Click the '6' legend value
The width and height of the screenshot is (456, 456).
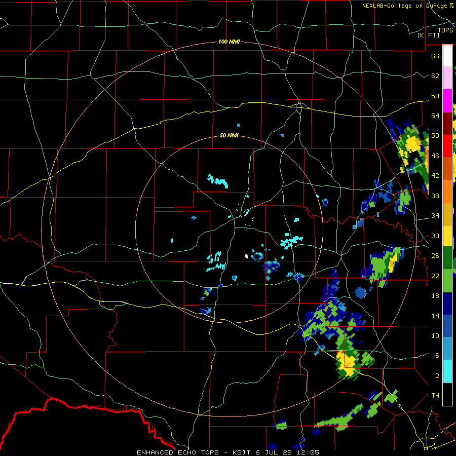click(x=437, y=356)
